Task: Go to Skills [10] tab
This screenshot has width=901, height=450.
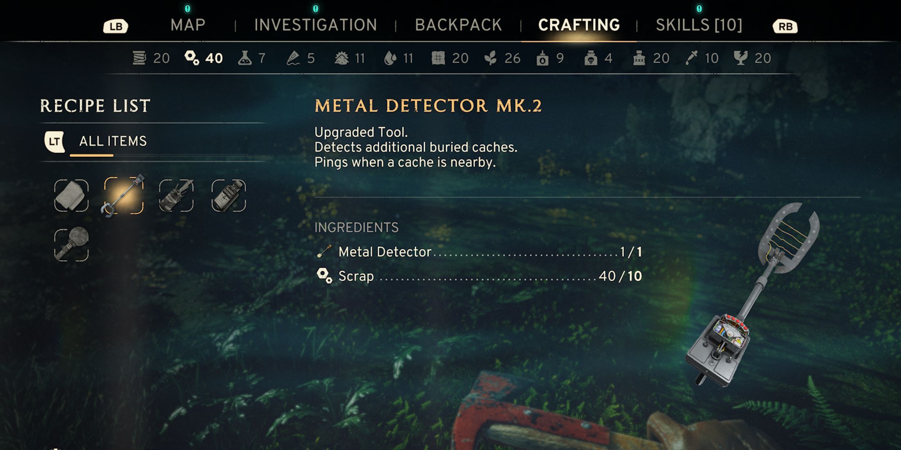Action: pyautogui.click(x=699, y=25)
